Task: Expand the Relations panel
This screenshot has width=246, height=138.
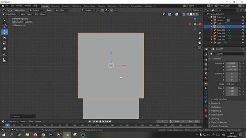Action: (215, 103)
